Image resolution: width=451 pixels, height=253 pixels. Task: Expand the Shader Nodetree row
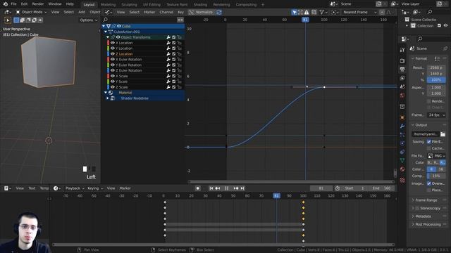pos(108,98)
